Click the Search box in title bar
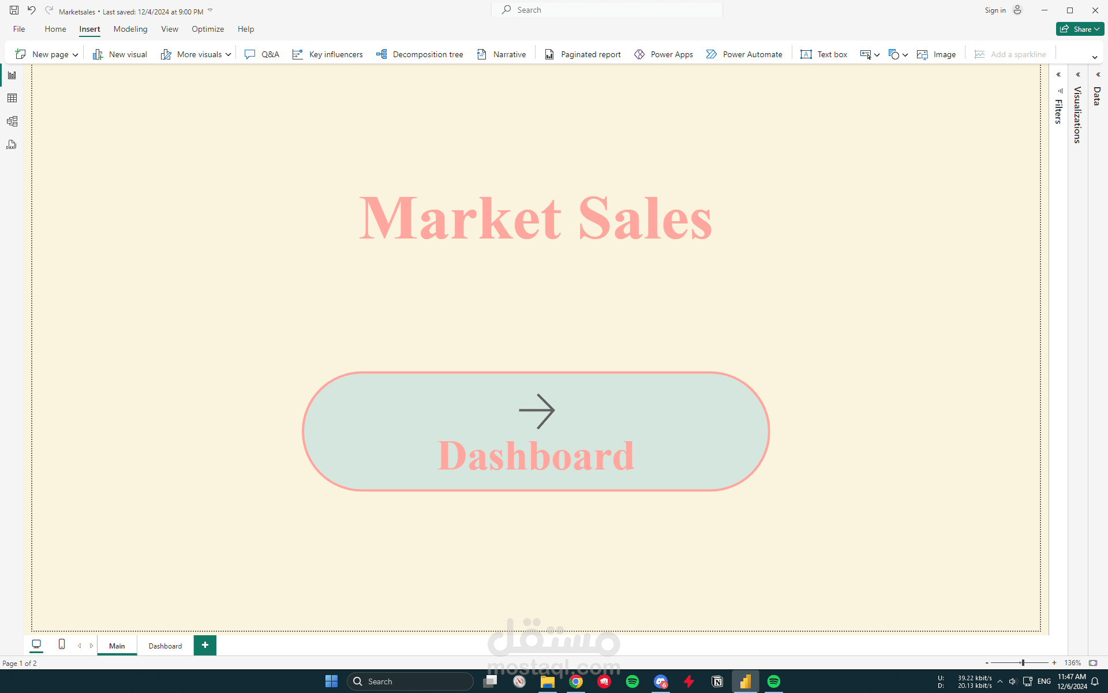1108x693 pixels. coord(607,10)
